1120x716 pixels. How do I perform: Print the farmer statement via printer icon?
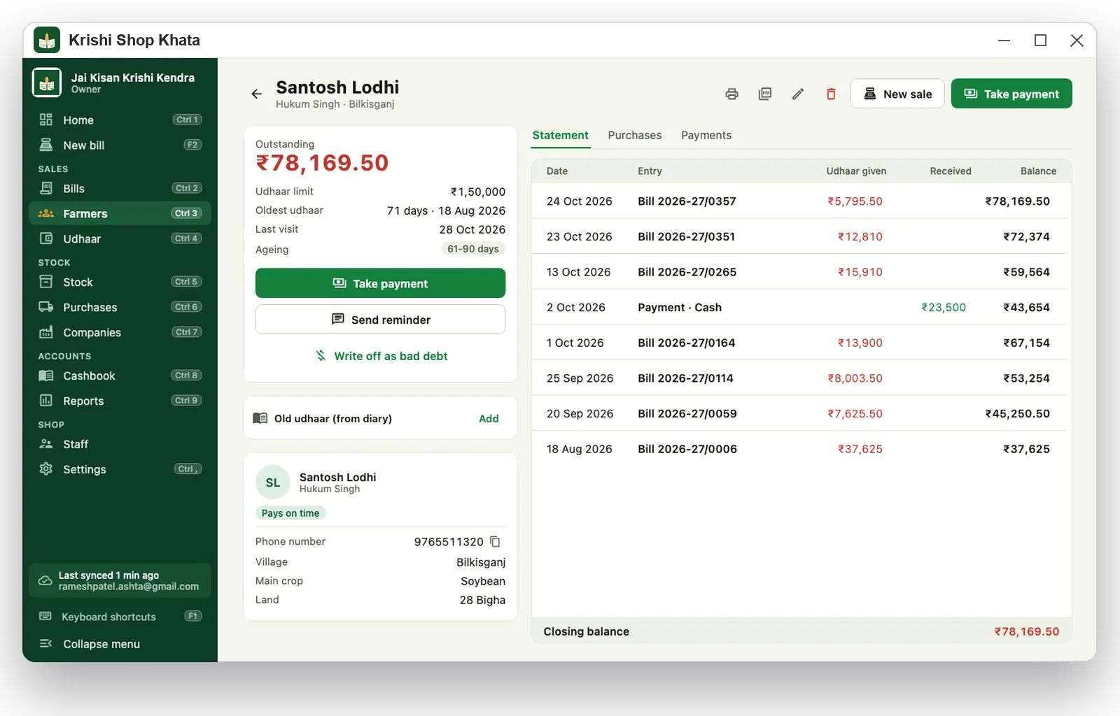click(731, 94)
